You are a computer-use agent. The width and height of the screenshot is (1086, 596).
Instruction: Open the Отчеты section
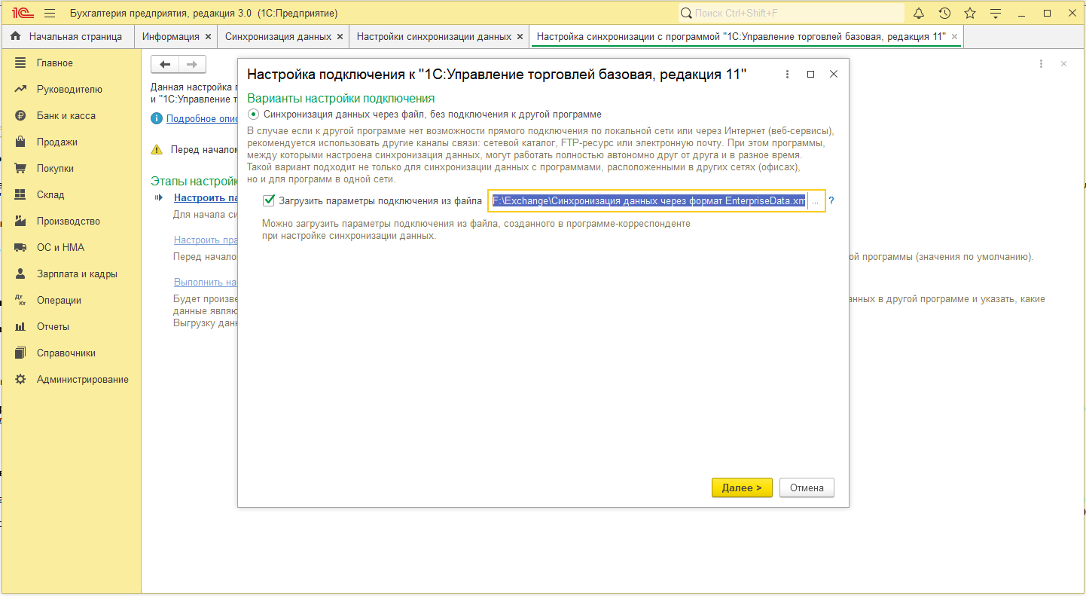(x=72, y=327)
